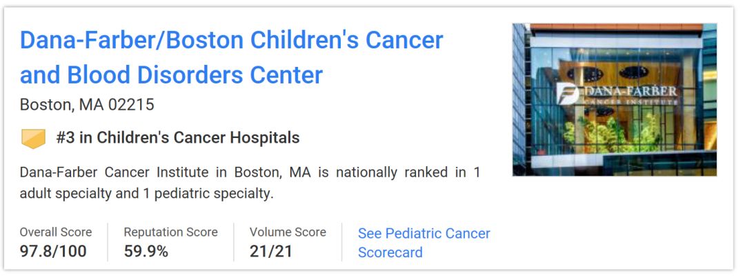This screenshot has height=280, width=745.
Task: Click the word Scorecard in the link
Action: tap(390, 252)
